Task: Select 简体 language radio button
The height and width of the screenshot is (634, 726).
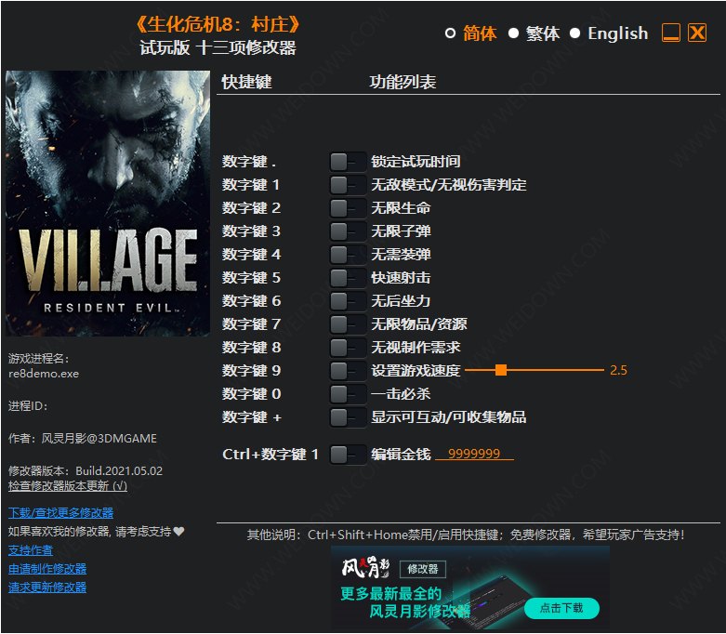Action: 450,33
